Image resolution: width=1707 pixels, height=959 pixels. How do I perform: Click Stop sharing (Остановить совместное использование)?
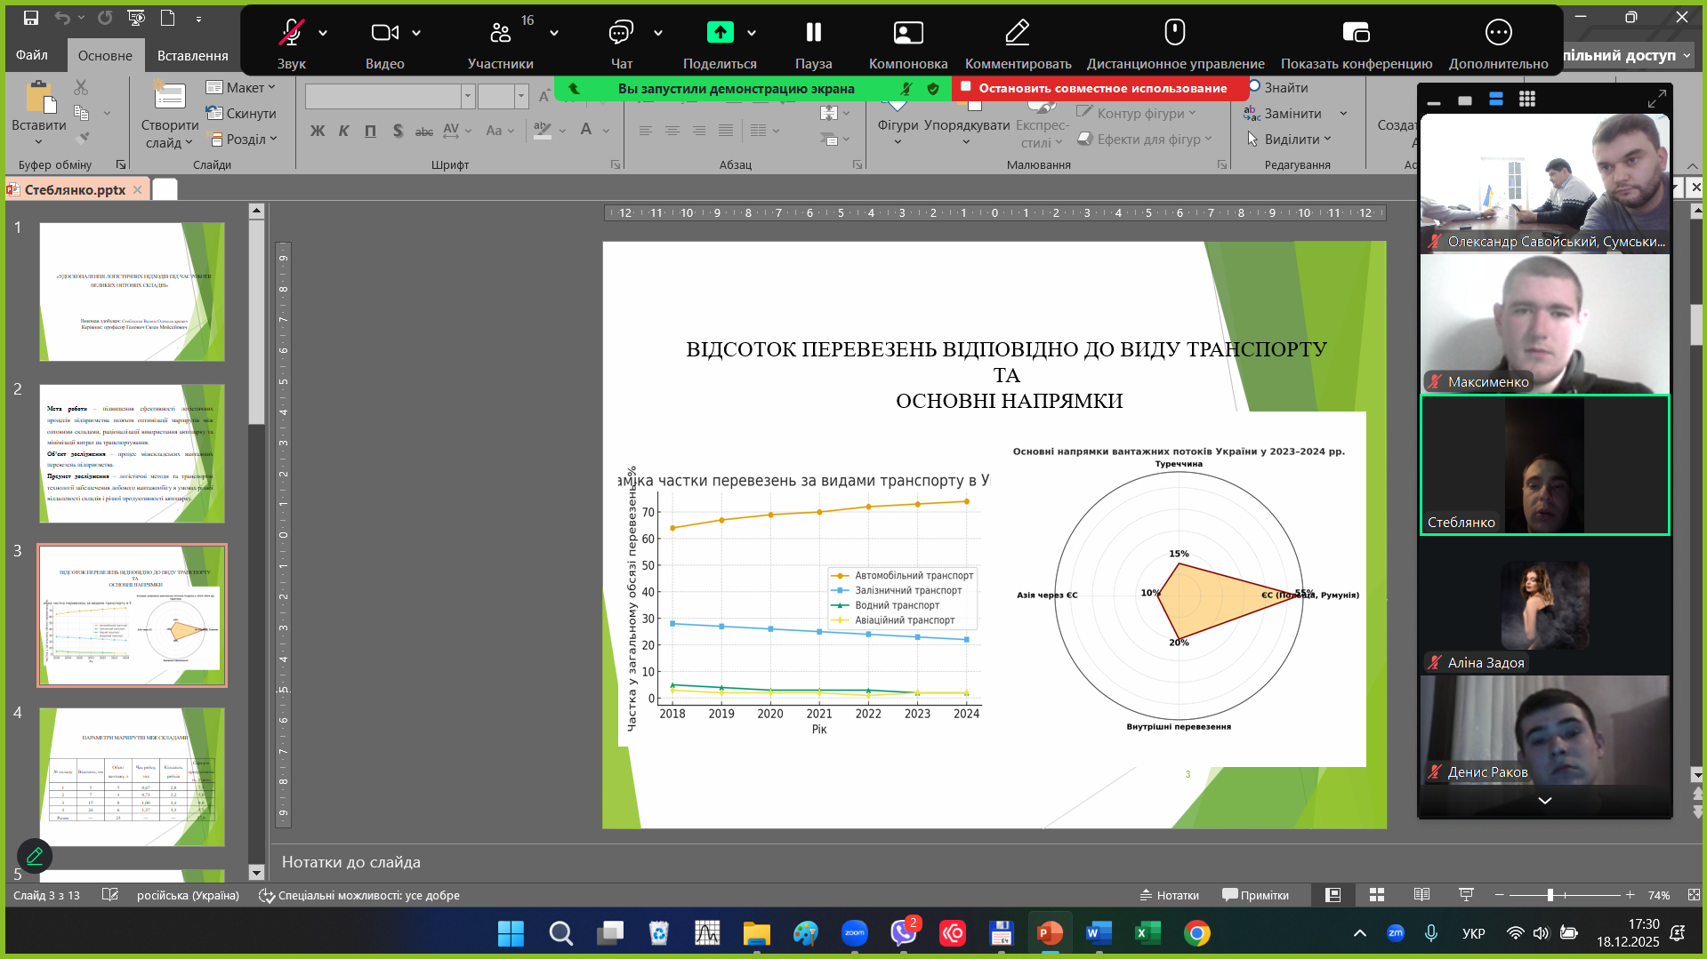click(1101, 88)
